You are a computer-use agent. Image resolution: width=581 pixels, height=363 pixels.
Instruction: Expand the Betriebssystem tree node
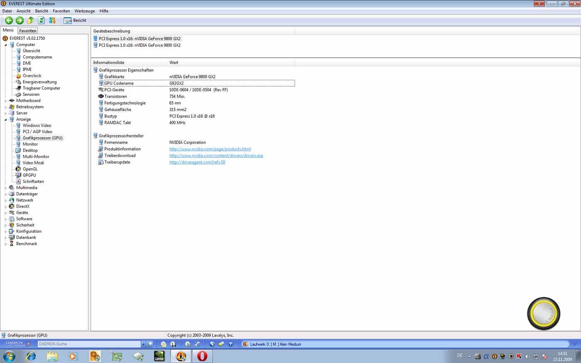click(6, 107)
